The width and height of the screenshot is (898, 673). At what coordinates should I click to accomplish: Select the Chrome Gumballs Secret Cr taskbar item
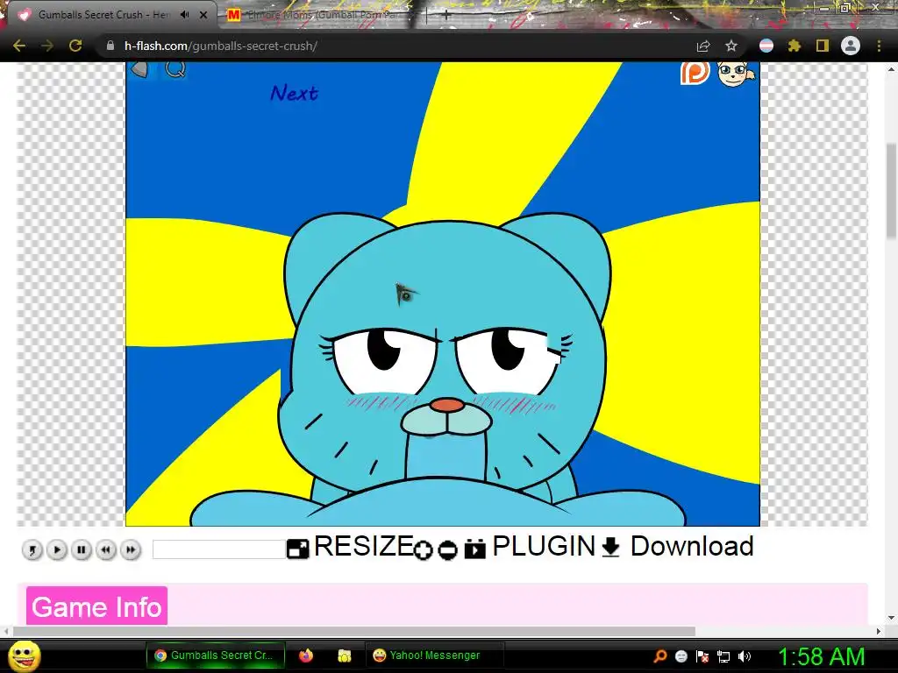point(216,655)
